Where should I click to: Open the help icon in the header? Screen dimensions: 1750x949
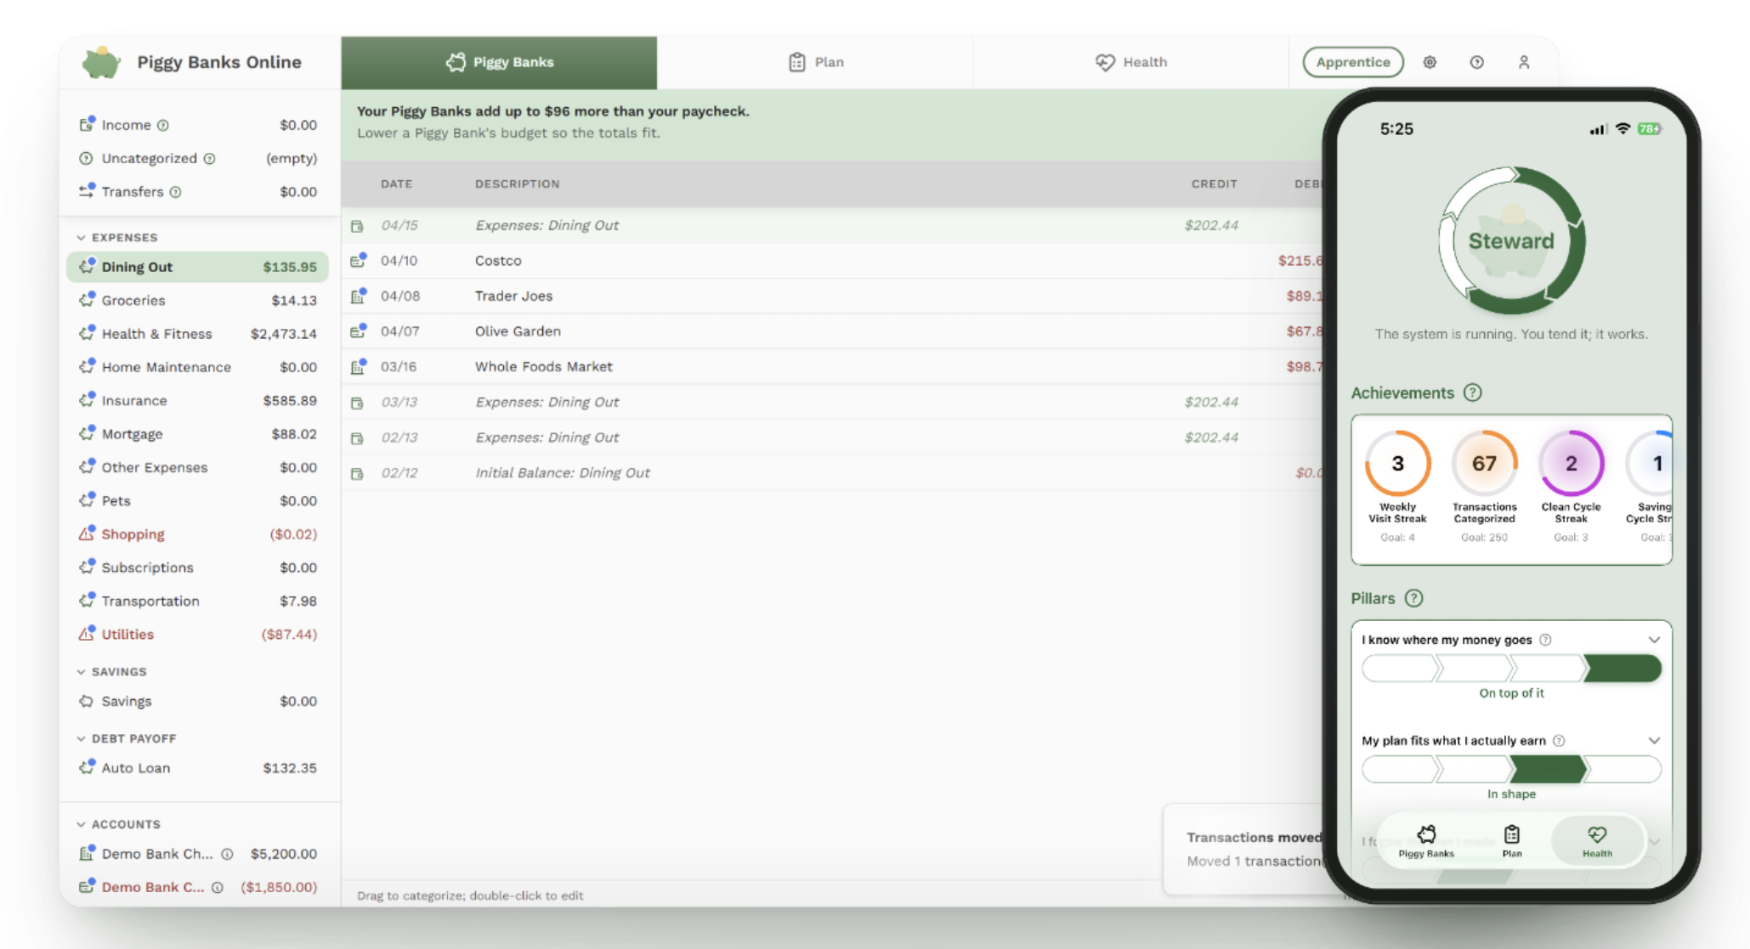(1477, 62)
